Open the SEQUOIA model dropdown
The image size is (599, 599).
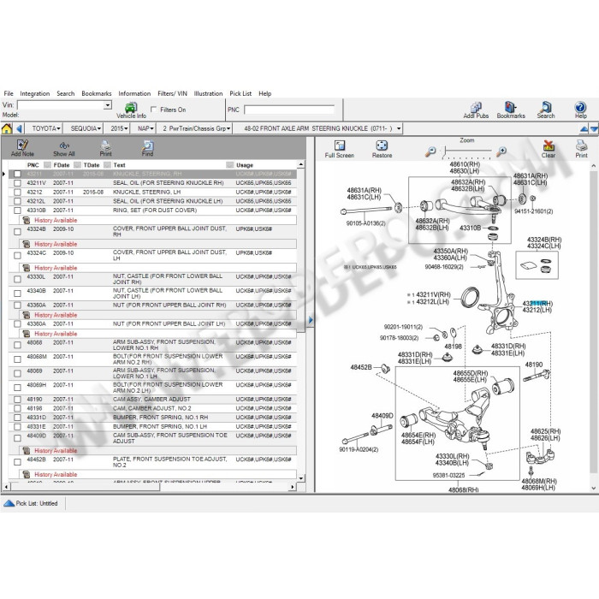point(86,128)
